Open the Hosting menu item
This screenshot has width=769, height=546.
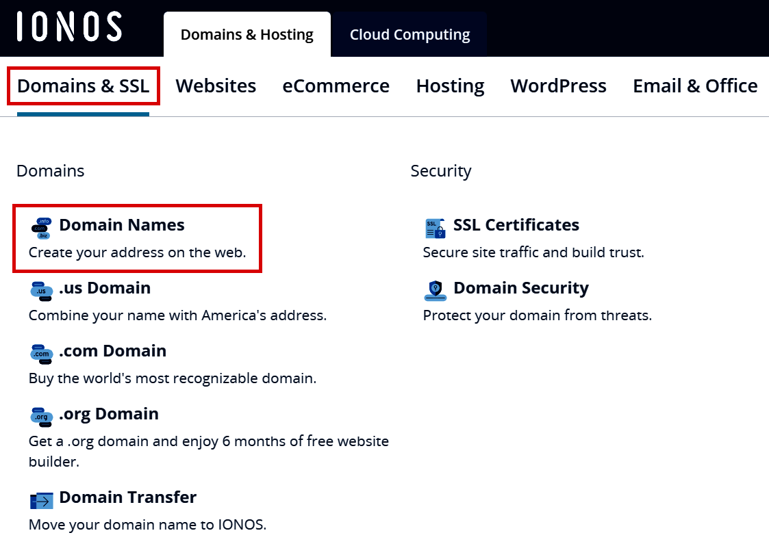[450, 86]
